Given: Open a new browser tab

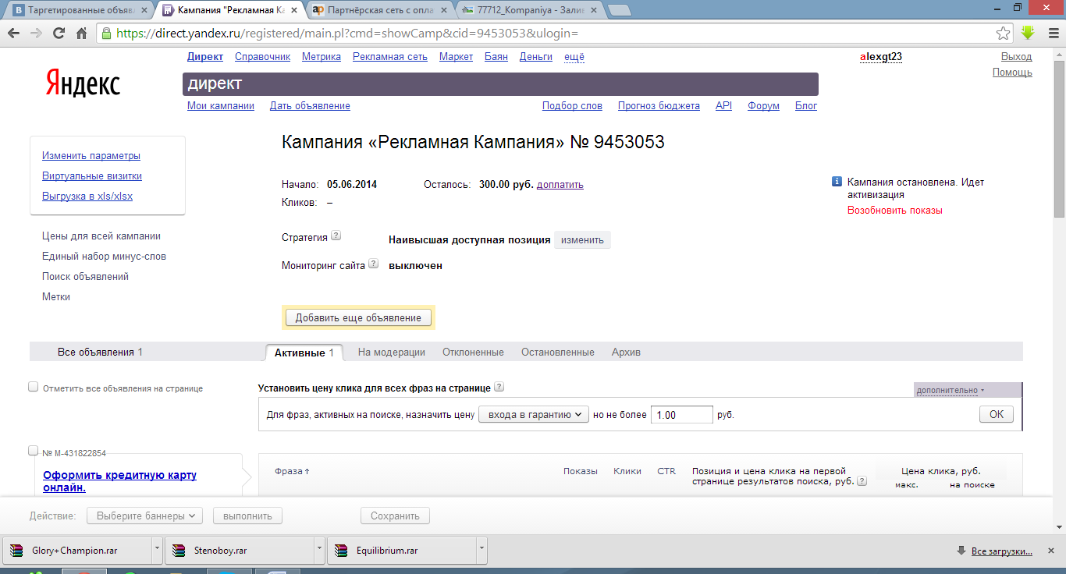Looking at the screenshot, I should (x=619, y=10).
